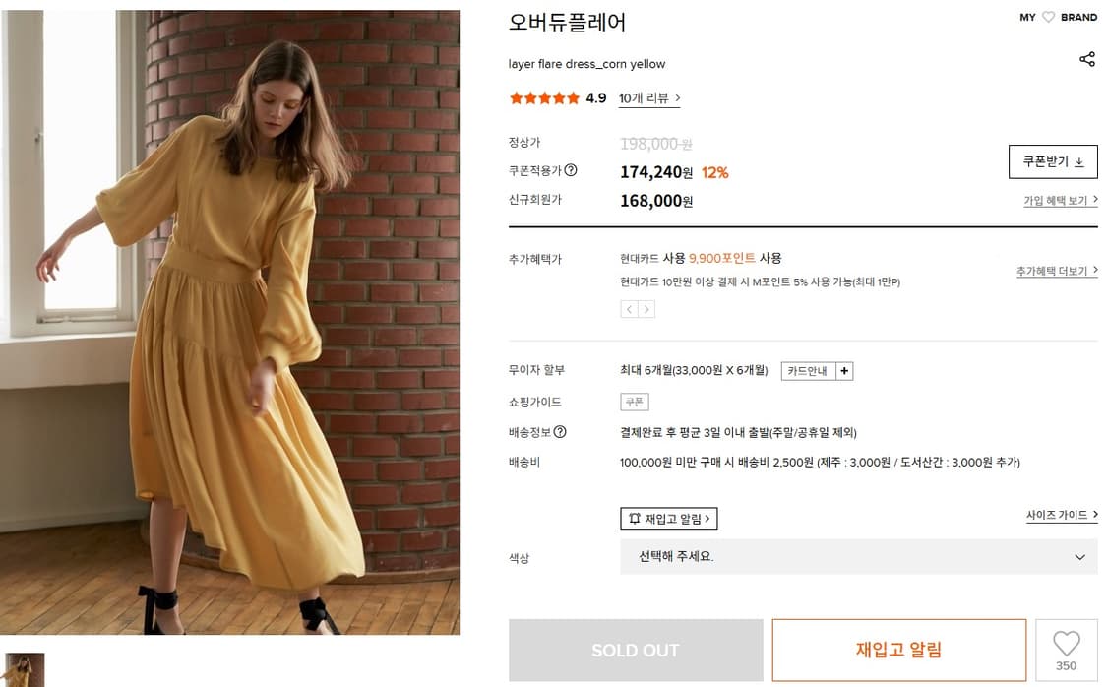Screen dimensions: 1107x687
Task: Expand the 카드안내 panel with plus sign
Action: [844, 371]
